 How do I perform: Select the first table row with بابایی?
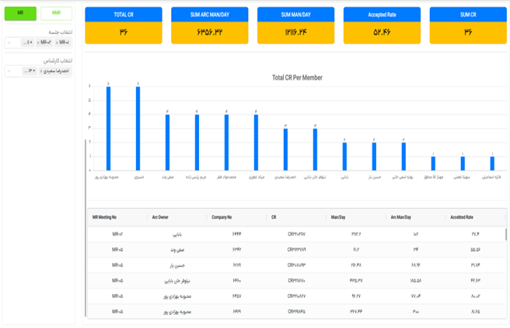[x=295, y=233]
